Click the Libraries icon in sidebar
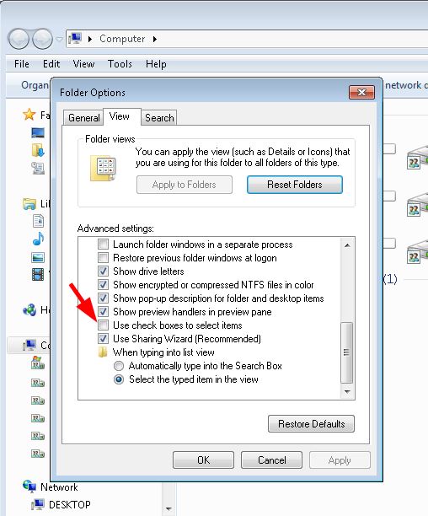This screenshot has width=428, height=516. coord(29,204)
